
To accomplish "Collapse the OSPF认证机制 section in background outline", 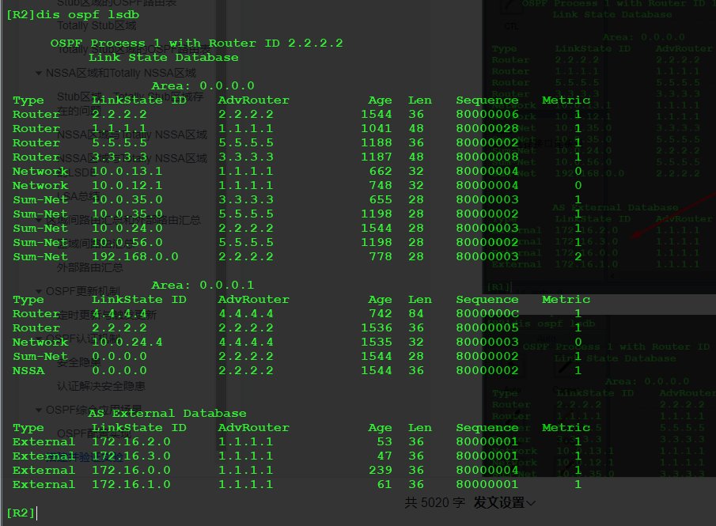I will [39, 339].
